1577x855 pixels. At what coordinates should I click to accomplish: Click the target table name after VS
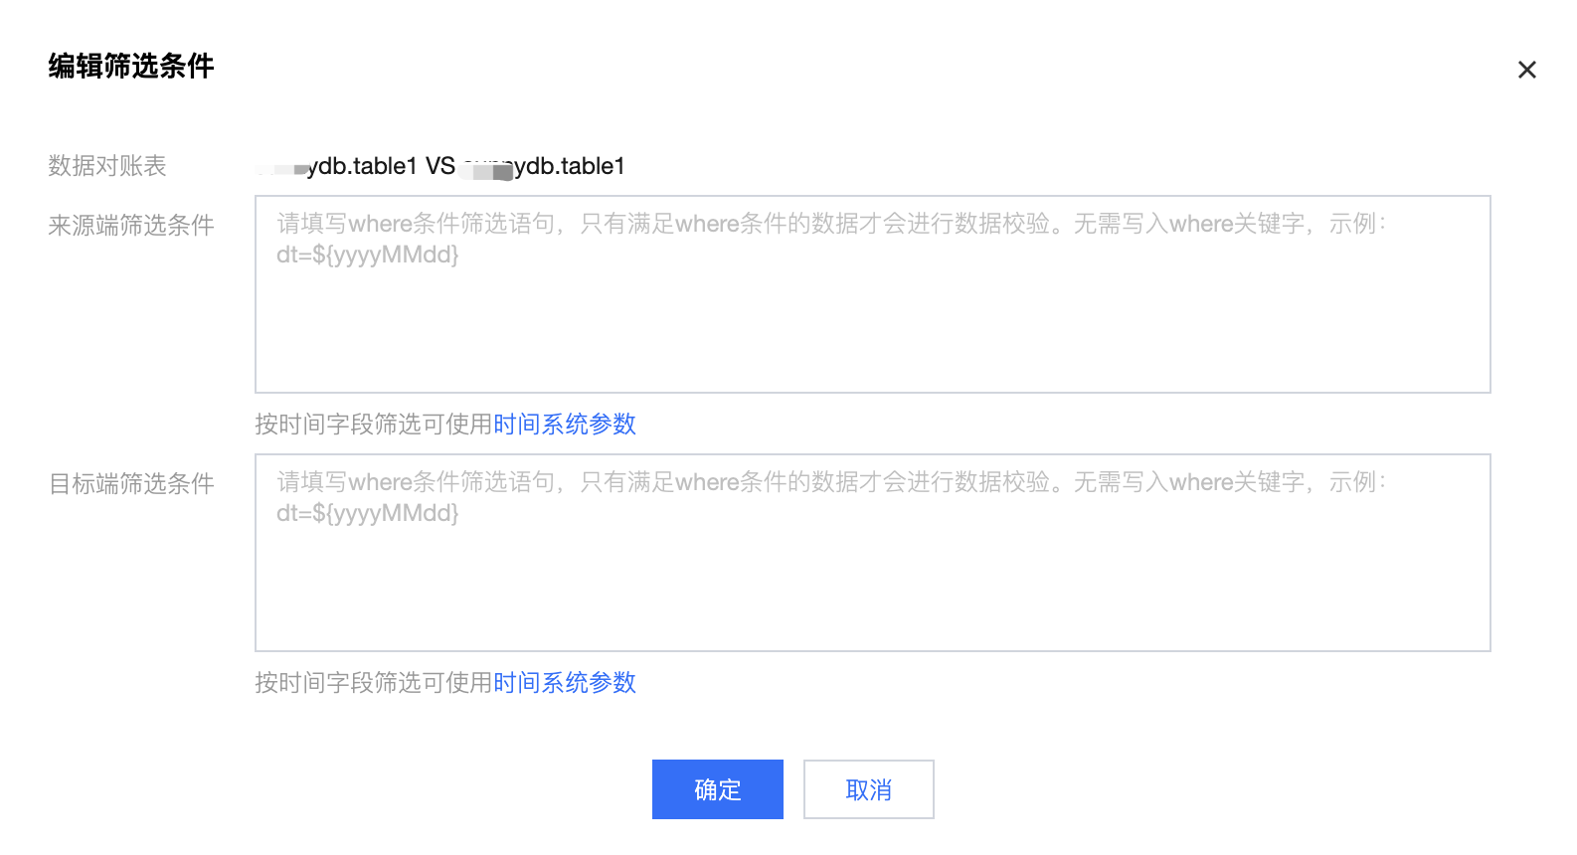click(544, 166)
